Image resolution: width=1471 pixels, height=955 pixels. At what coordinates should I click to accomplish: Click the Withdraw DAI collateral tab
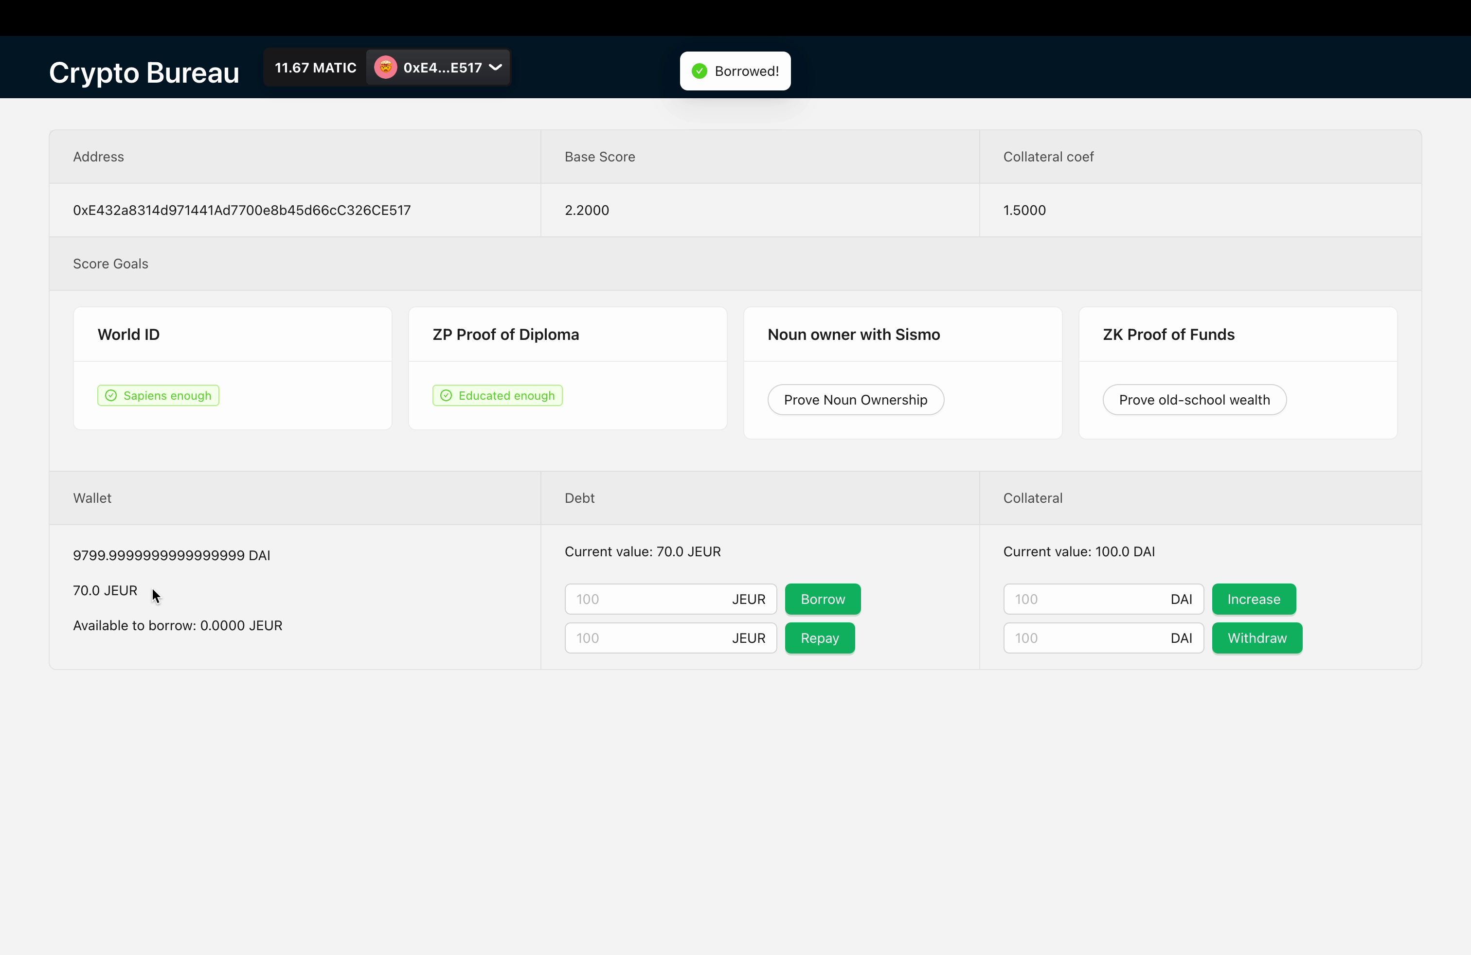coord(1256,638)
